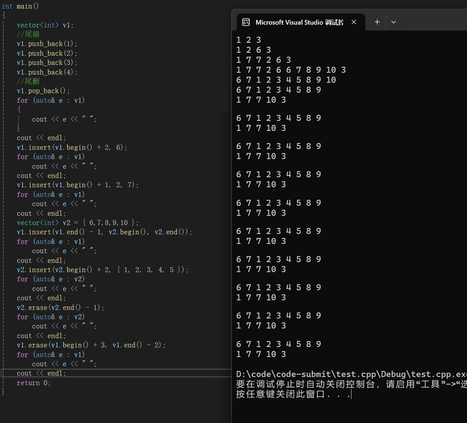Expand the terminal profile dropdown chevron
This screenshot has height=423, width=467.
(x=394, y=22)
